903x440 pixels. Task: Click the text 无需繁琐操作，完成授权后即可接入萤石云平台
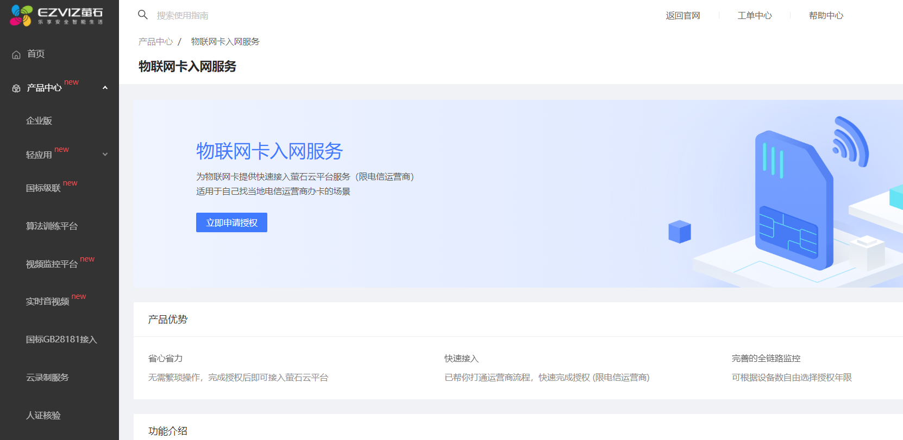238,378
